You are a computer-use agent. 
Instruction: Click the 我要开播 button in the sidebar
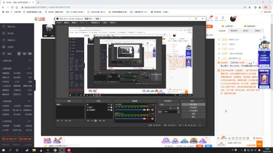(25, 139)
